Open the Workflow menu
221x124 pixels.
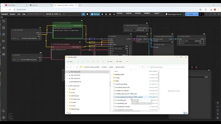pos(12,14)
